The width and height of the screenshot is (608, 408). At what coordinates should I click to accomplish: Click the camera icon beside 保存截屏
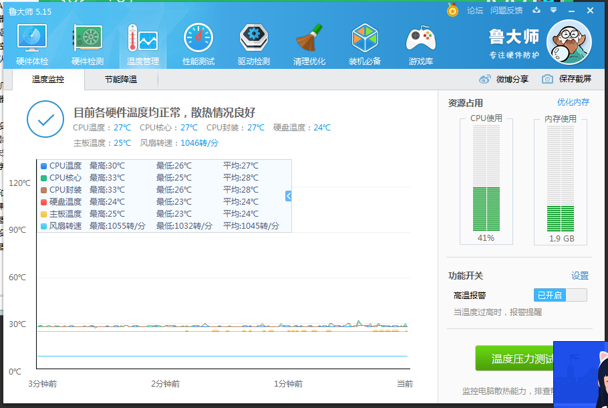547,79
